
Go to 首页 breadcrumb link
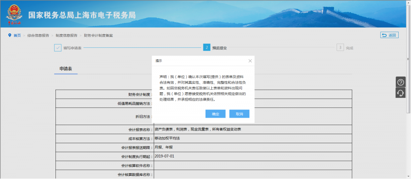(x=17, y=35)
